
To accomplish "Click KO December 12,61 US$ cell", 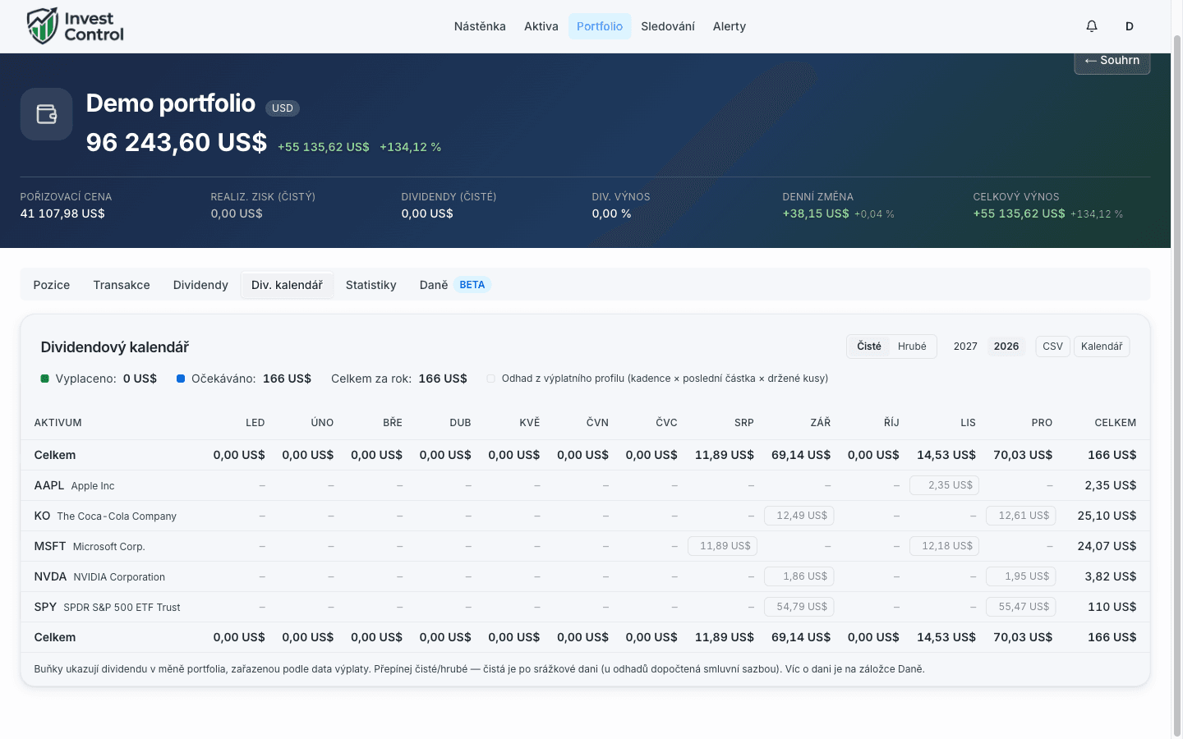I will click(x=1021, y=516).
